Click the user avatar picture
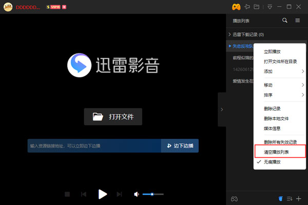 tap(8, 7)
